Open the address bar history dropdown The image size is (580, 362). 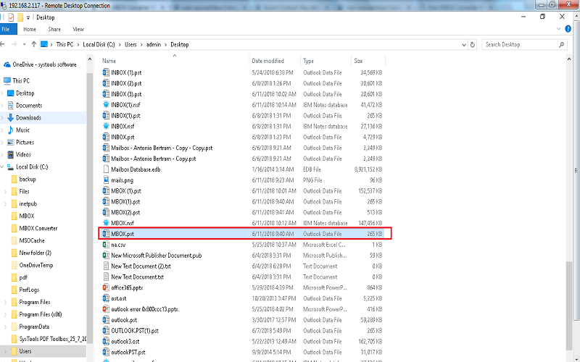(x=464, y=45)
